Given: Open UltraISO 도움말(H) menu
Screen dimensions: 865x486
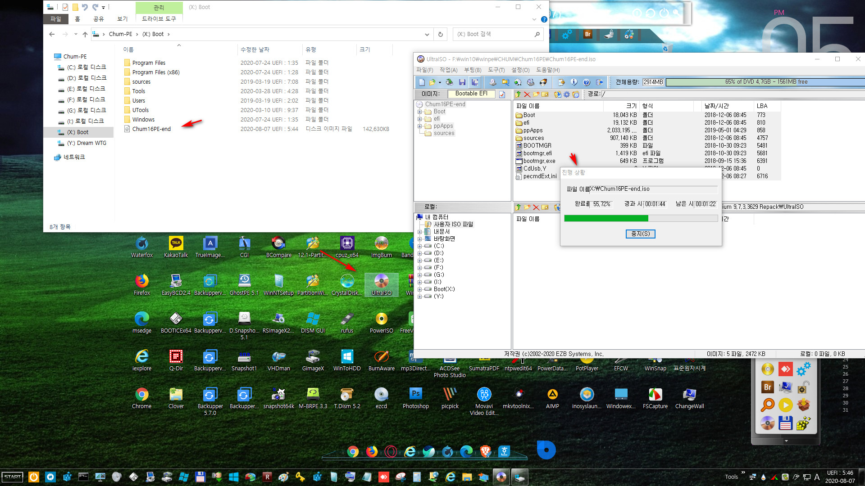Looking at the screenshot, I should point(548,70).
